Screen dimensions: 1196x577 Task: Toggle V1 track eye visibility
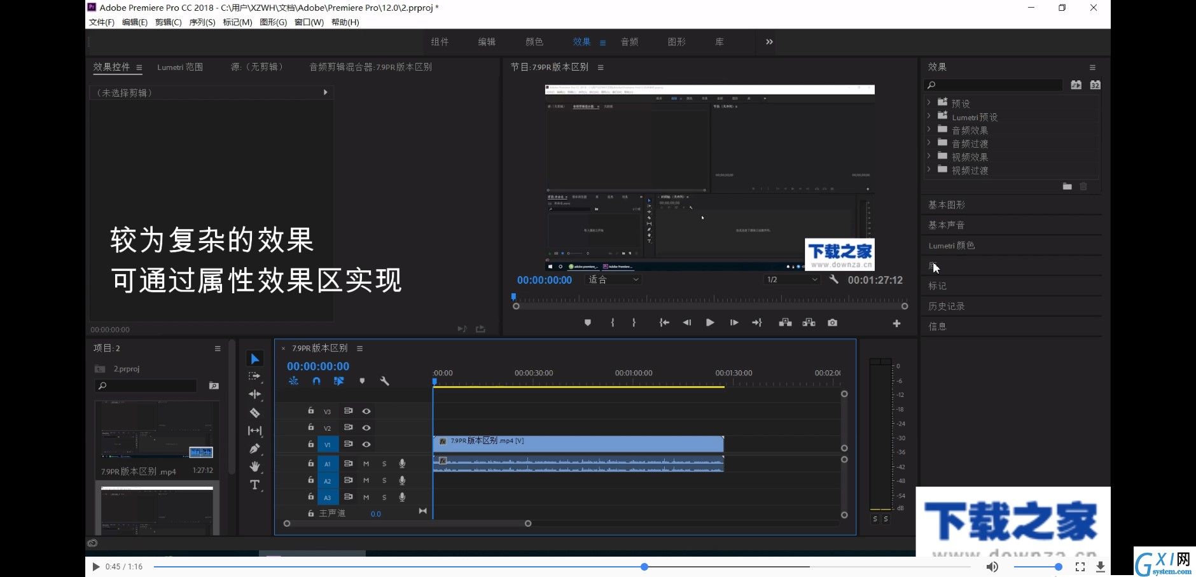pyautogui.click(x=366, y=444)
